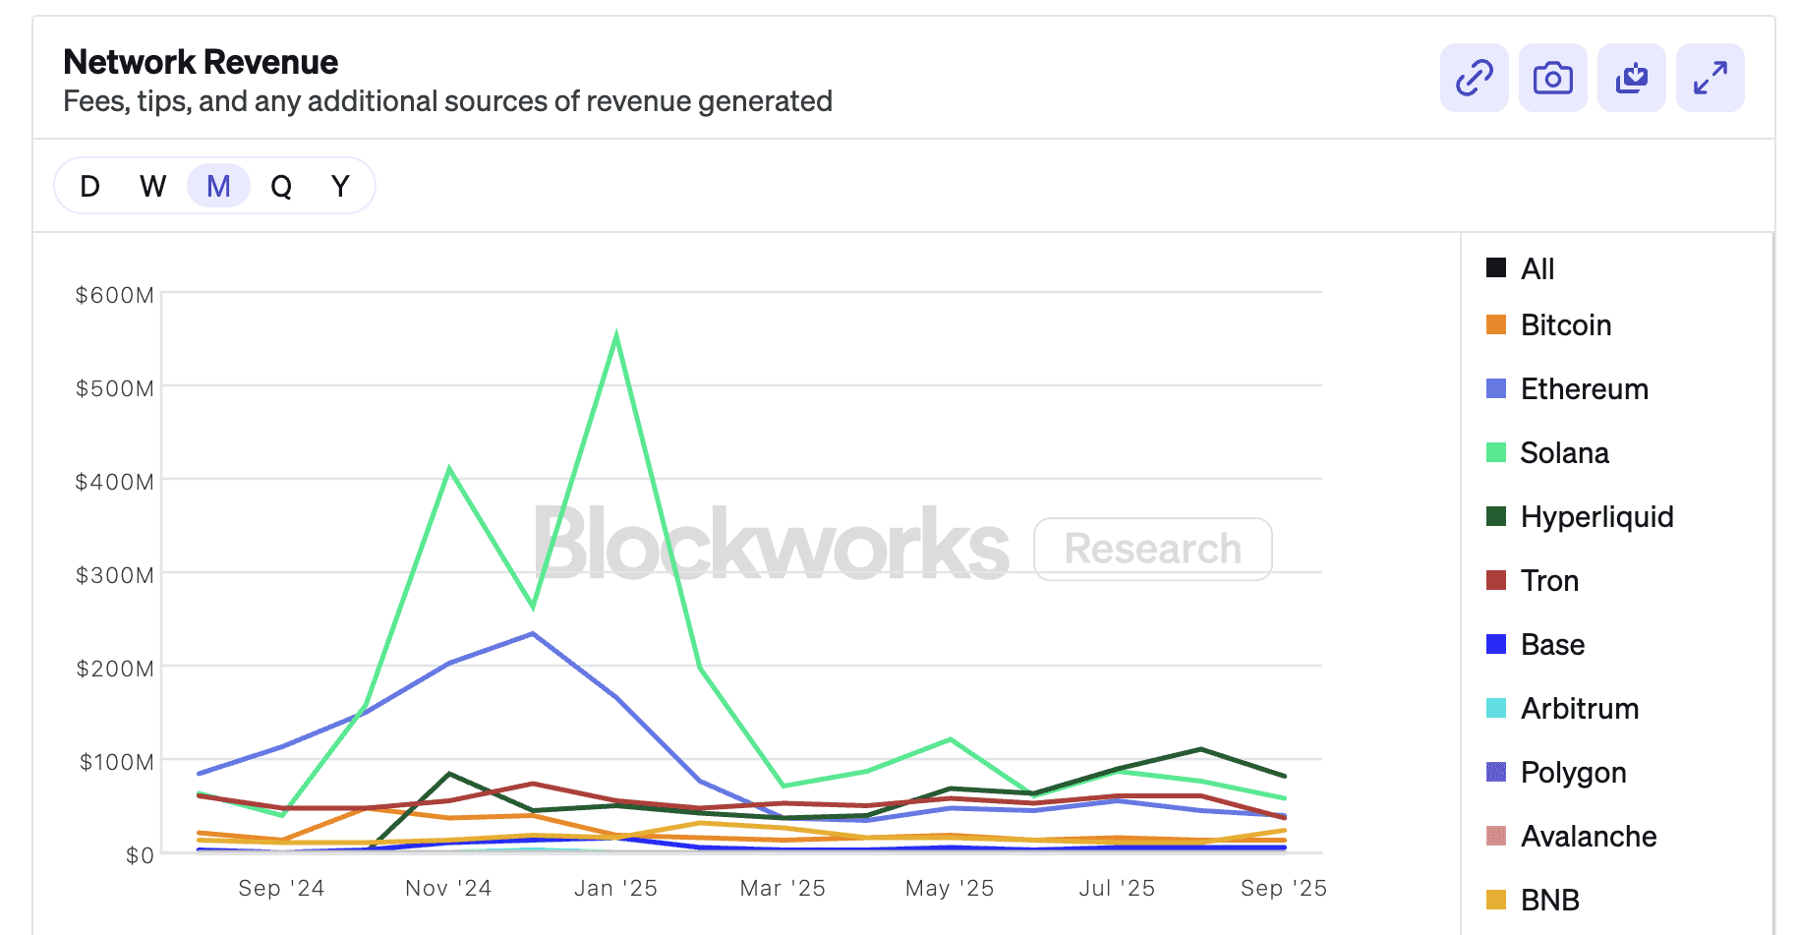This screenshot has width=1798, height=935.
Task: Toggle Ethereum series in legend
Action: pyautogui.click(x=1567, y=389)
